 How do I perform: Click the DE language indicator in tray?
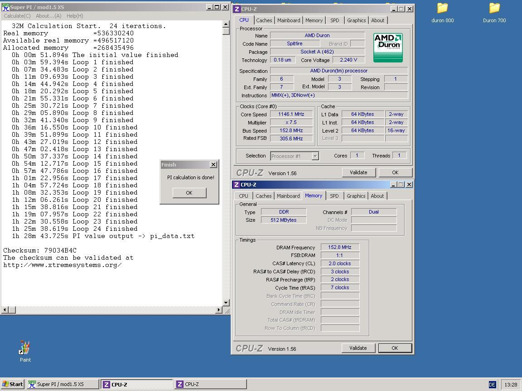(492, 385)
